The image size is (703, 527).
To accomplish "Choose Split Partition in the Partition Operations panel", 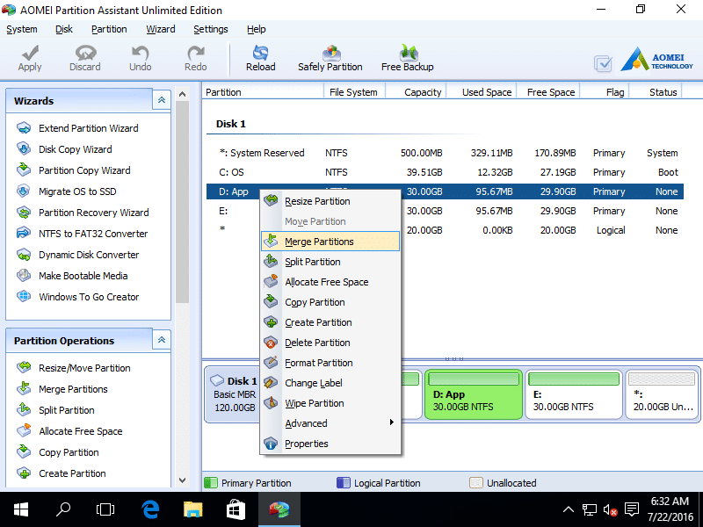I will coord(55,410).
